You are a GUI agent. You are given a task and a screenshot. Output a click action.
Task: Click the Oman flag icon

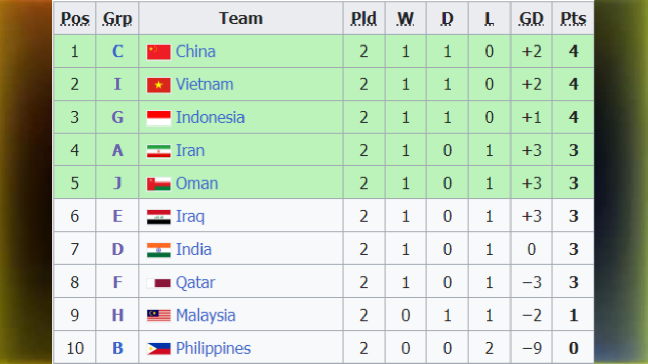click(x=158, y=184)
